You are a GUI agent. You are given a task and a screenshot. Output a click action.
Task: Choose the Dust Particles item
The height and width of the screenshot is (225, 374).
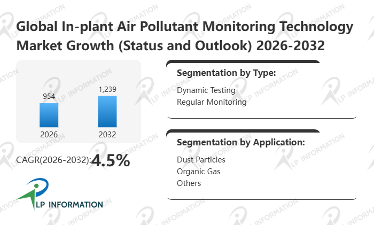(201, 160)
